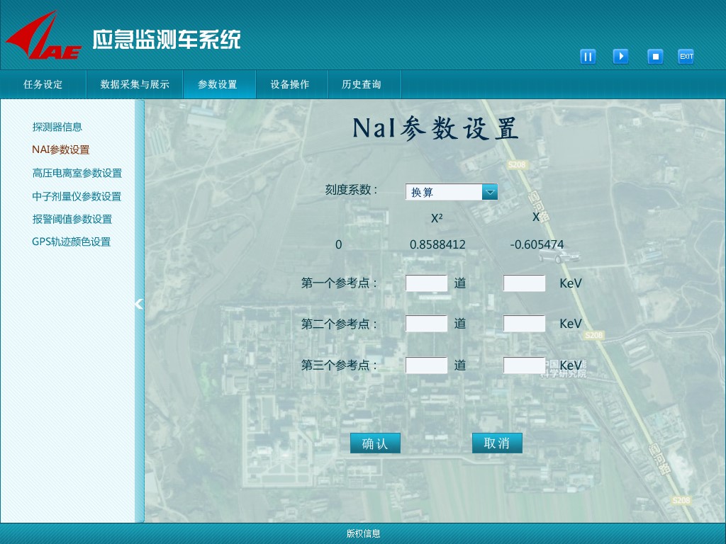Screen dimensions: 726x544
Task: Open 中子剂量仪参数设置 sidebar item
Action: point(77,196)
